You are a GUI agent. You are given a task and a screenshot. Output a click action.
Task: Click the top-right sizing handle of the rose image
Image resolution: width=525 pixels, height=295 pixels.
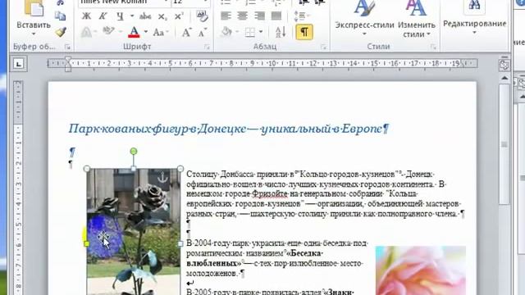click(180, 169)
